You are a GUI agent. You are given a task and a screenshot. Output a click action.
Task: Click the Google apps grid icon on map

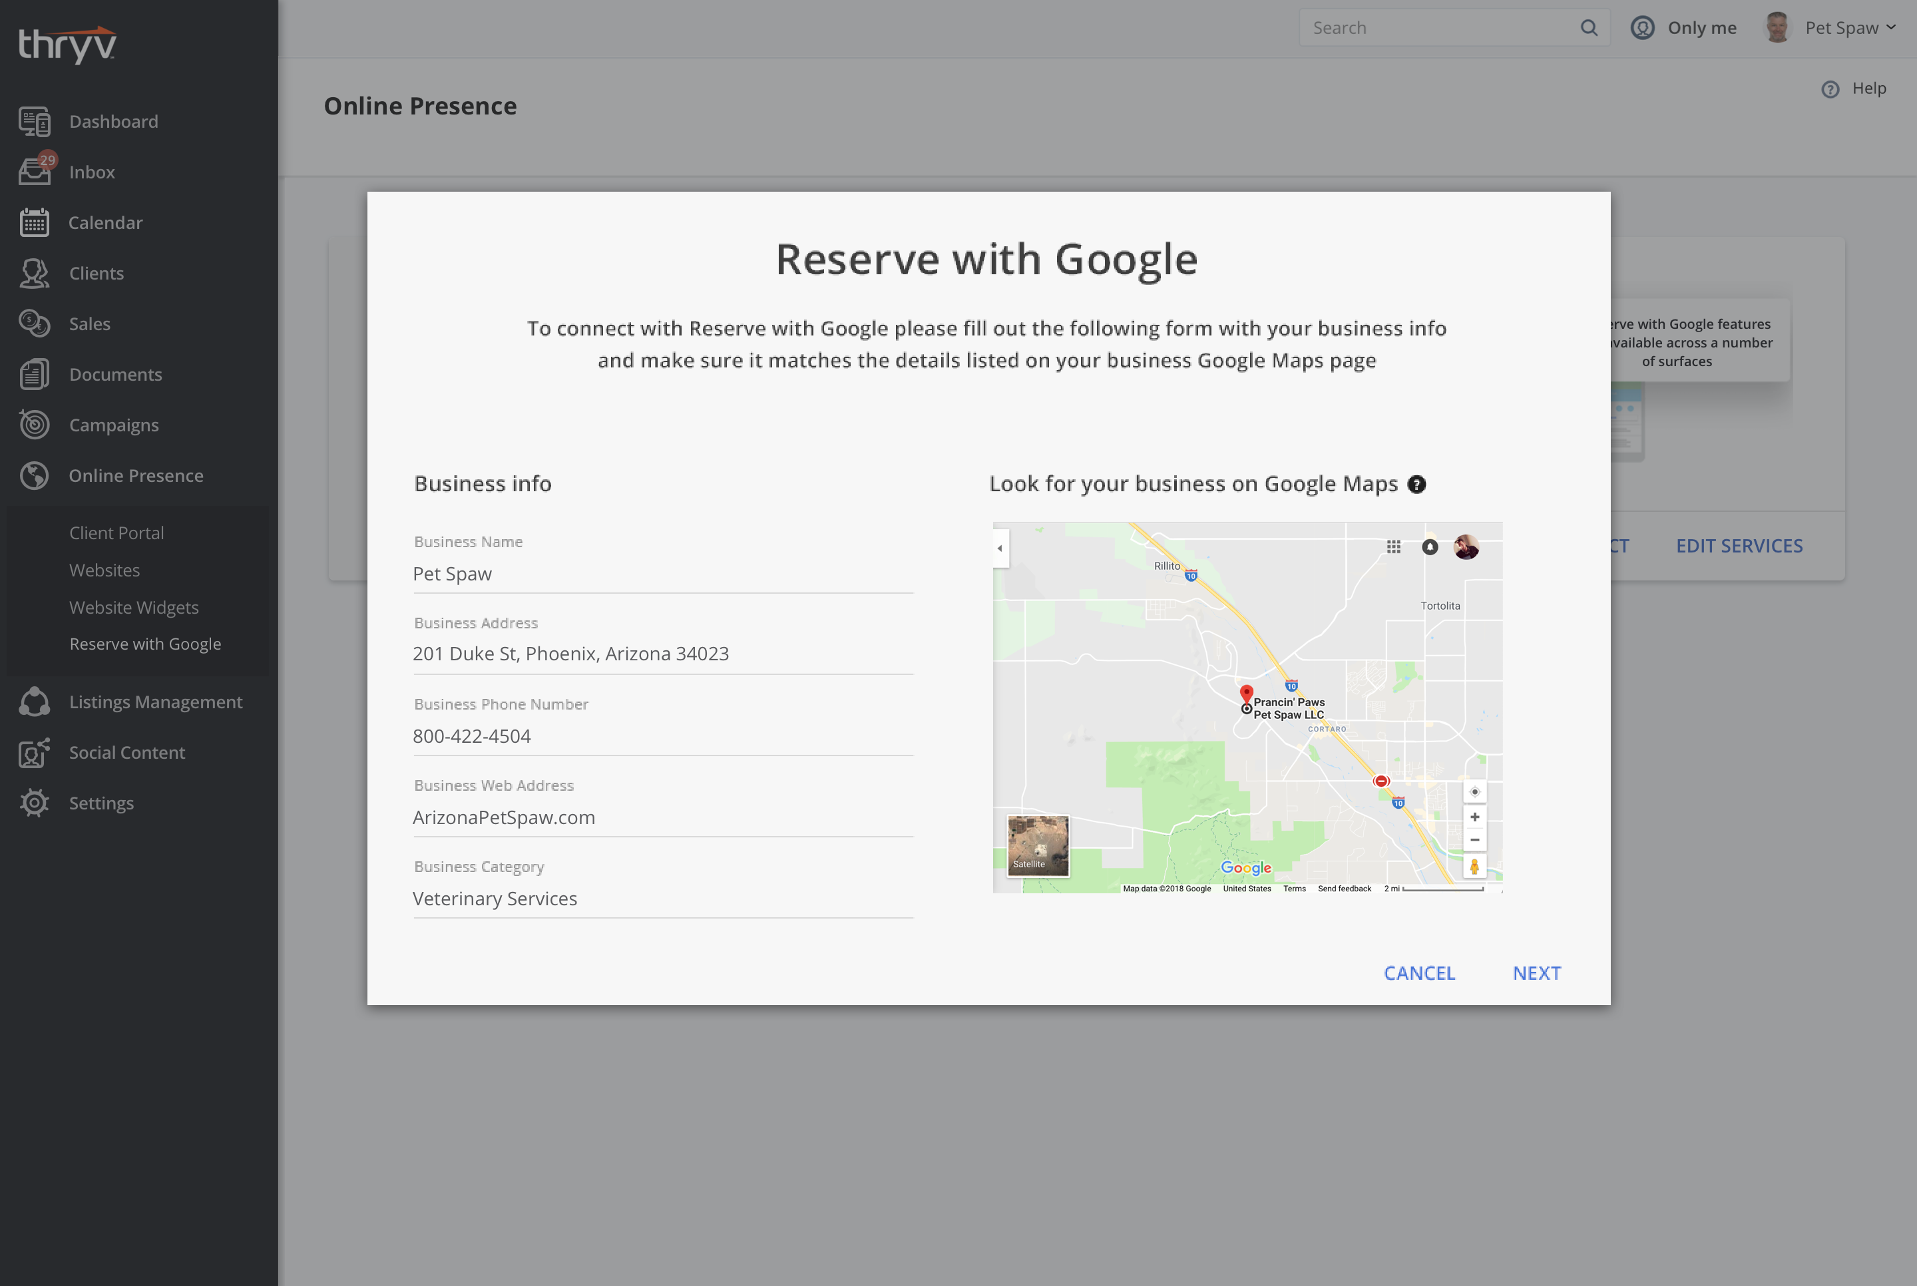pos(1394,547)
